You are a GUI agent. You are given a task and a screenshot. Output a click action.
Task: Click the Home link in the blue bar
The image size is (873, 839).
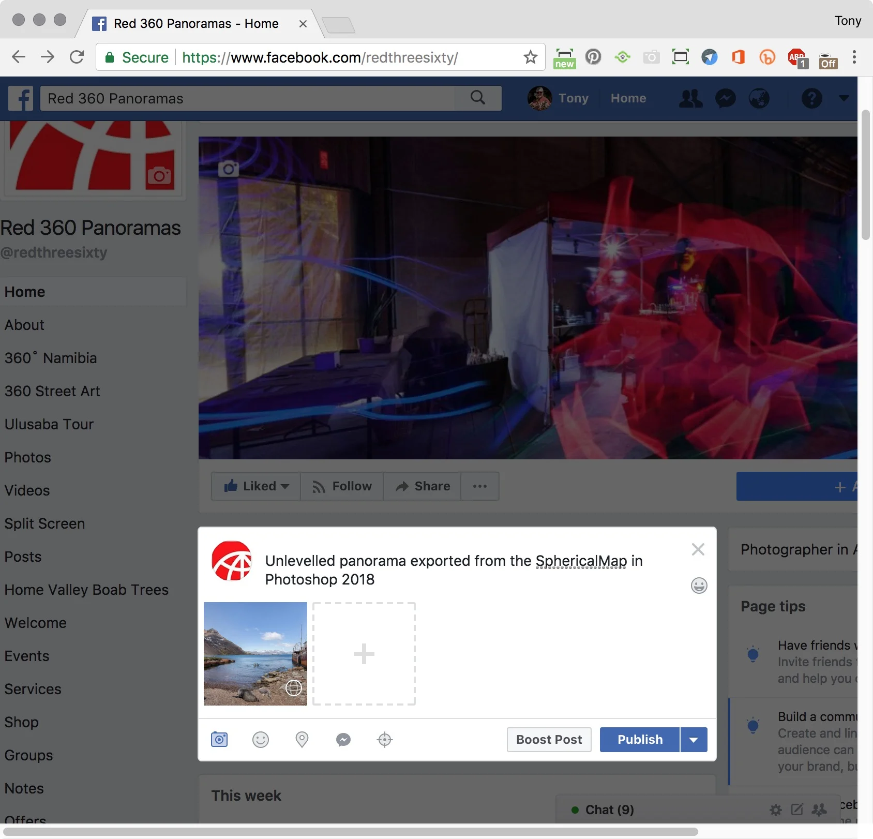pyautogui.click(x=628, y=98)
